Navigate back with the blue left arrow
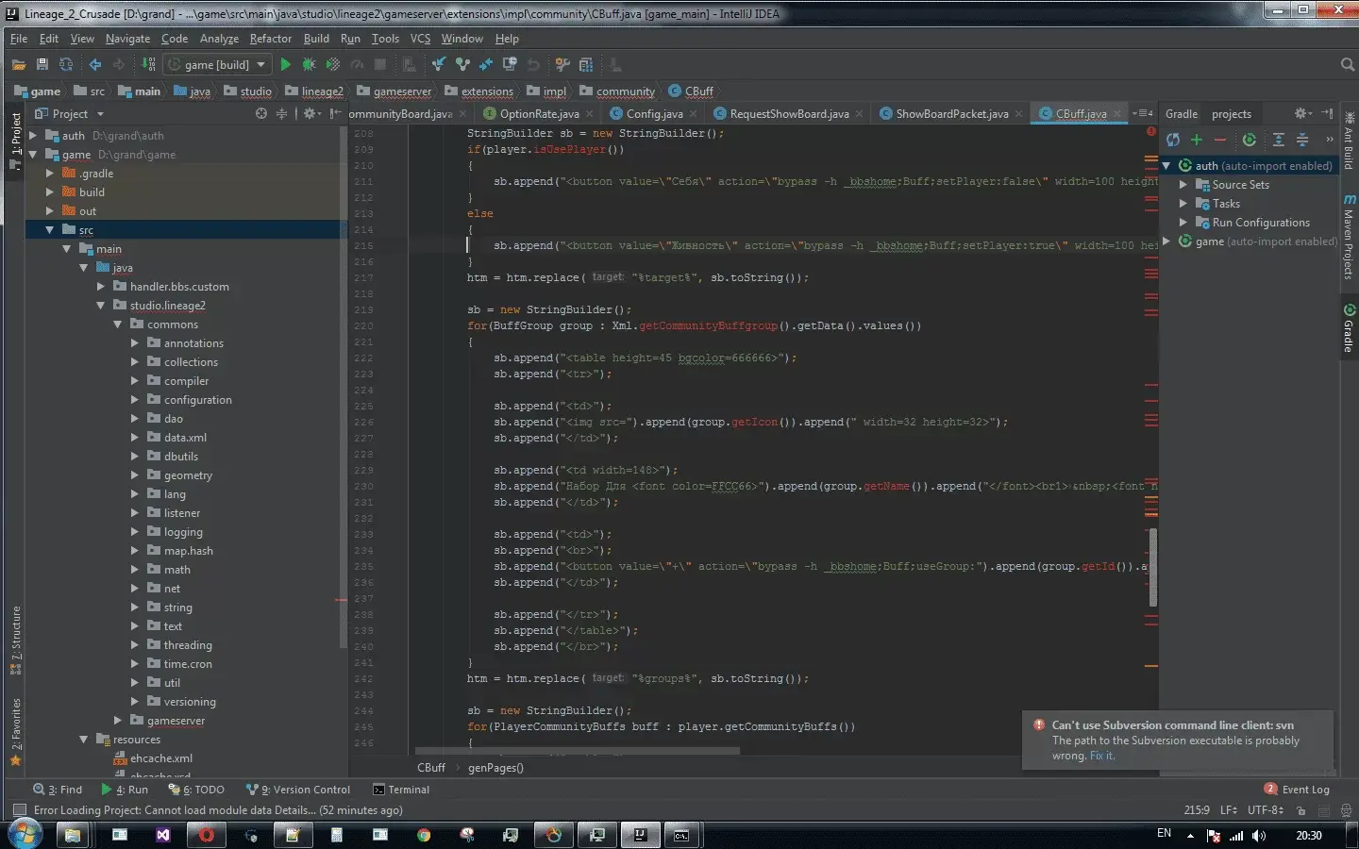The image size is (1359, 849). 95,65
